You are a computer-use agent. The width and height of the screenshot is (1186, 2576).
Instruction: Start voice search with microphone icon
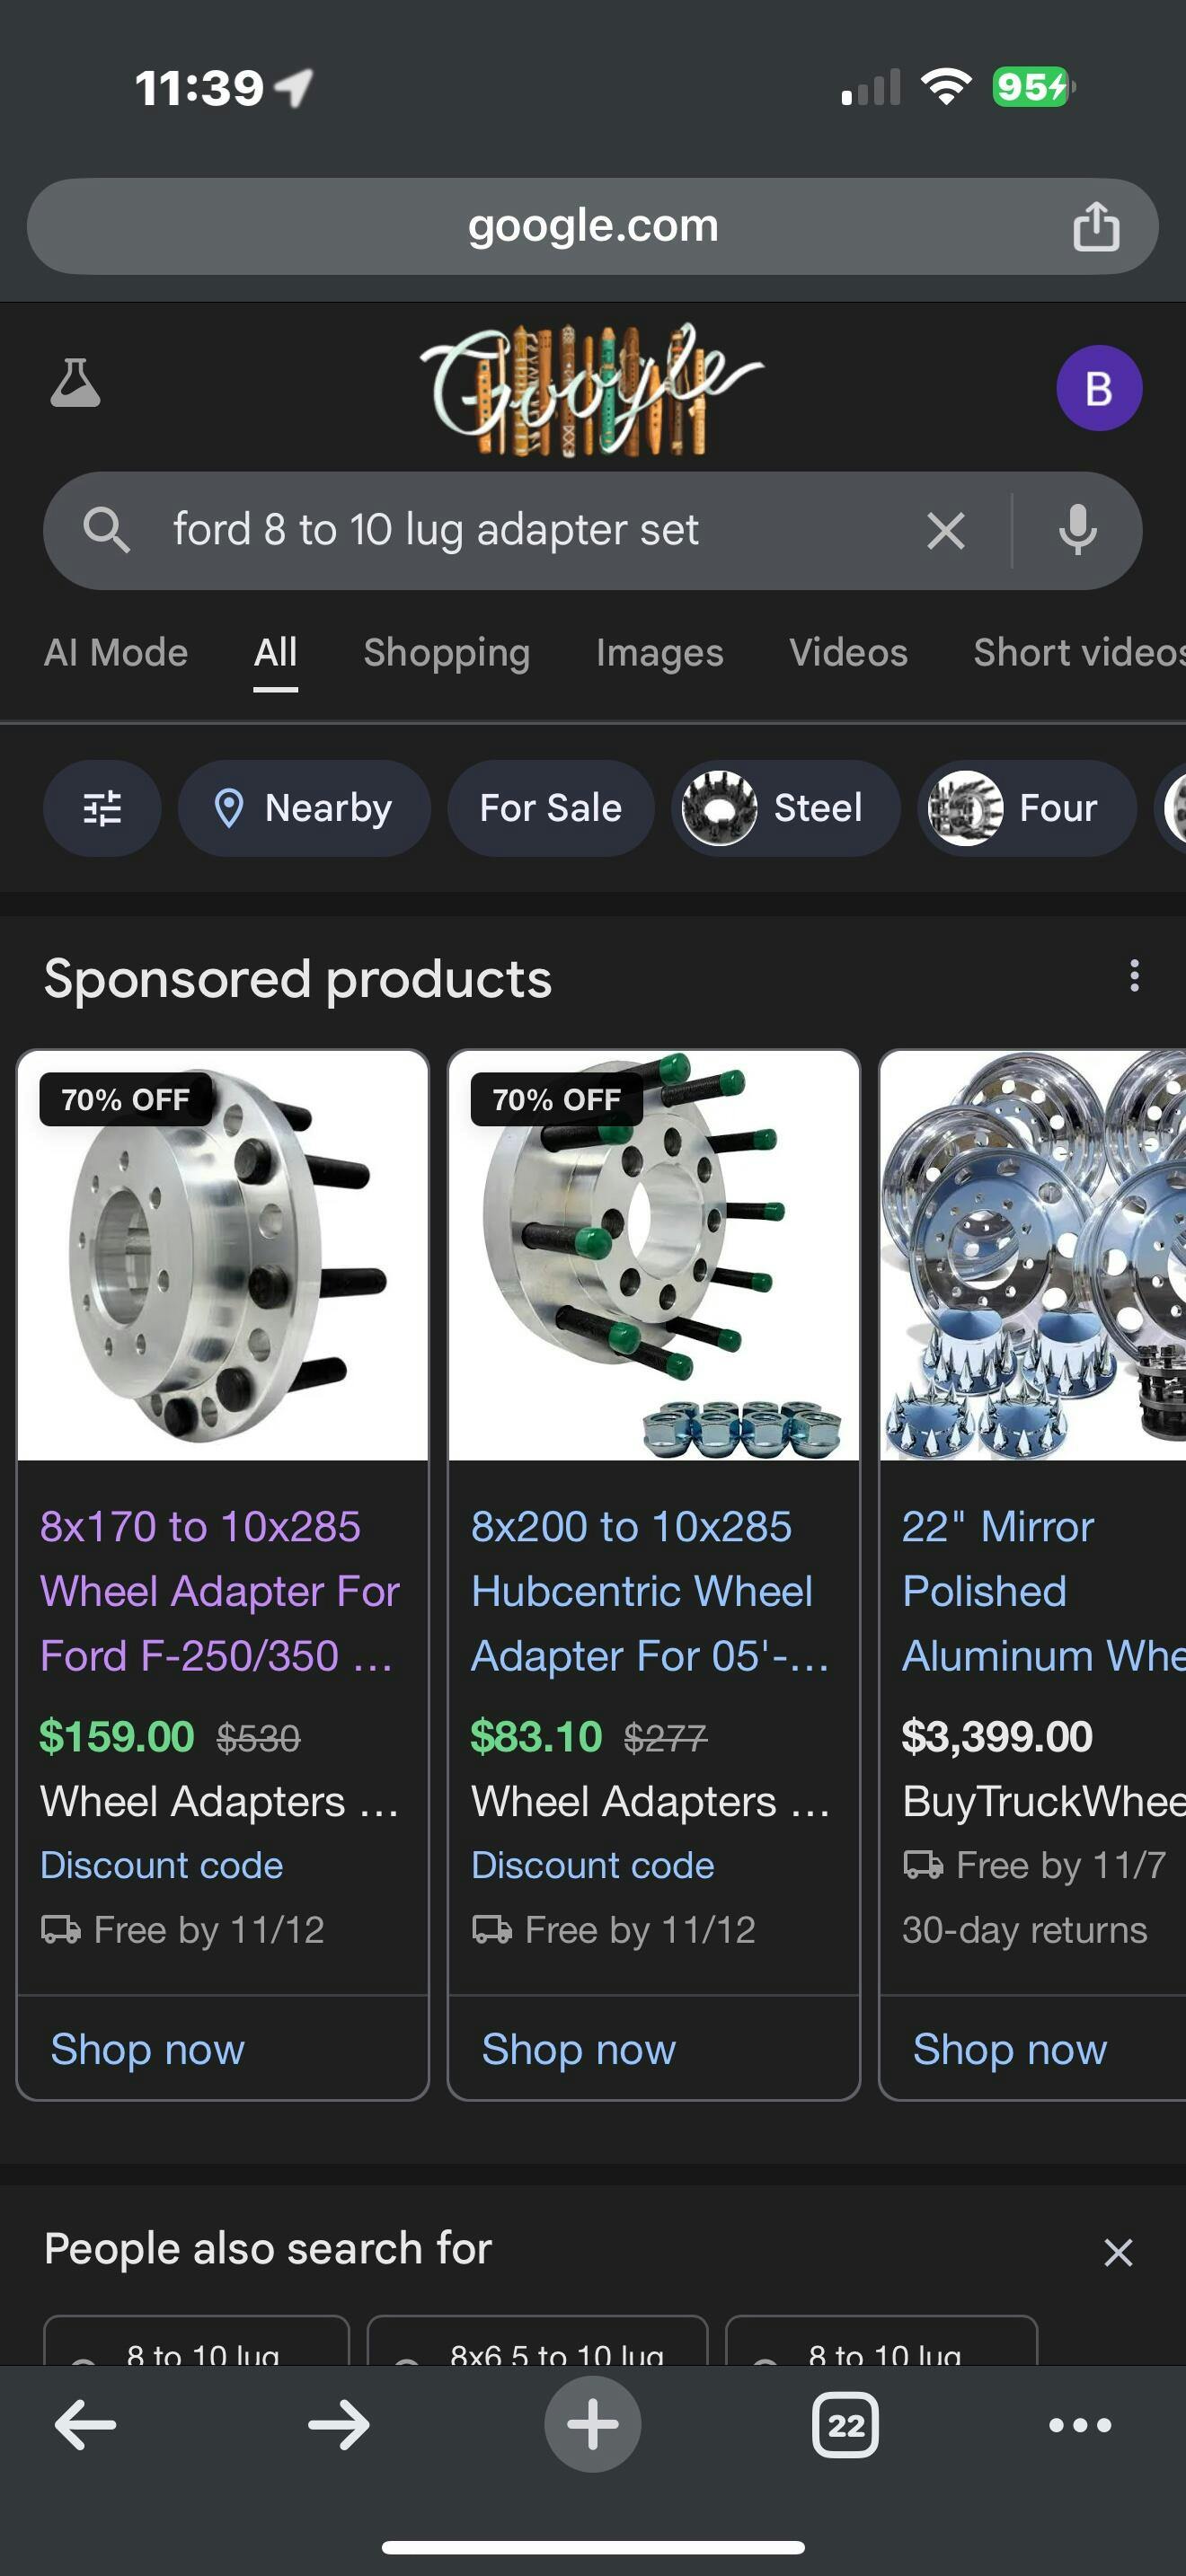1077,531
